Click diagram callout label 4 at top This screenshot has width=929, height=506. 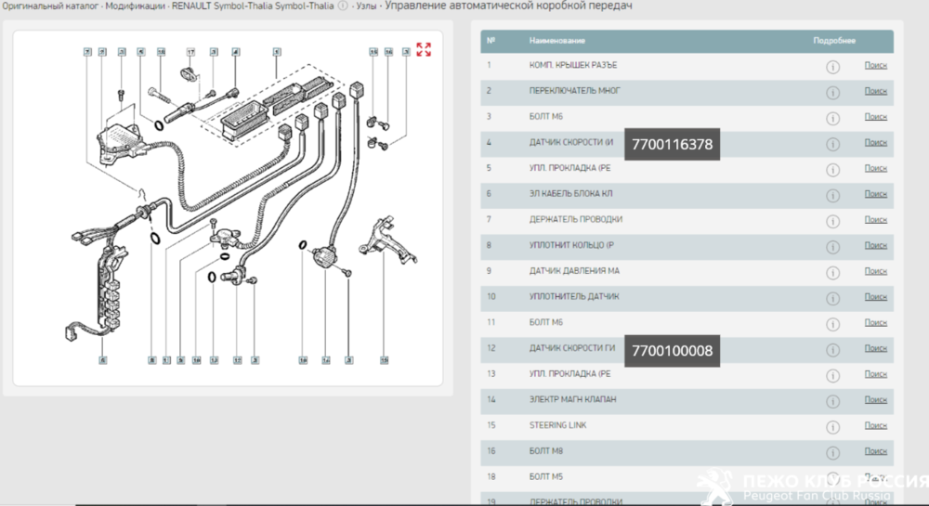(236, 52)
